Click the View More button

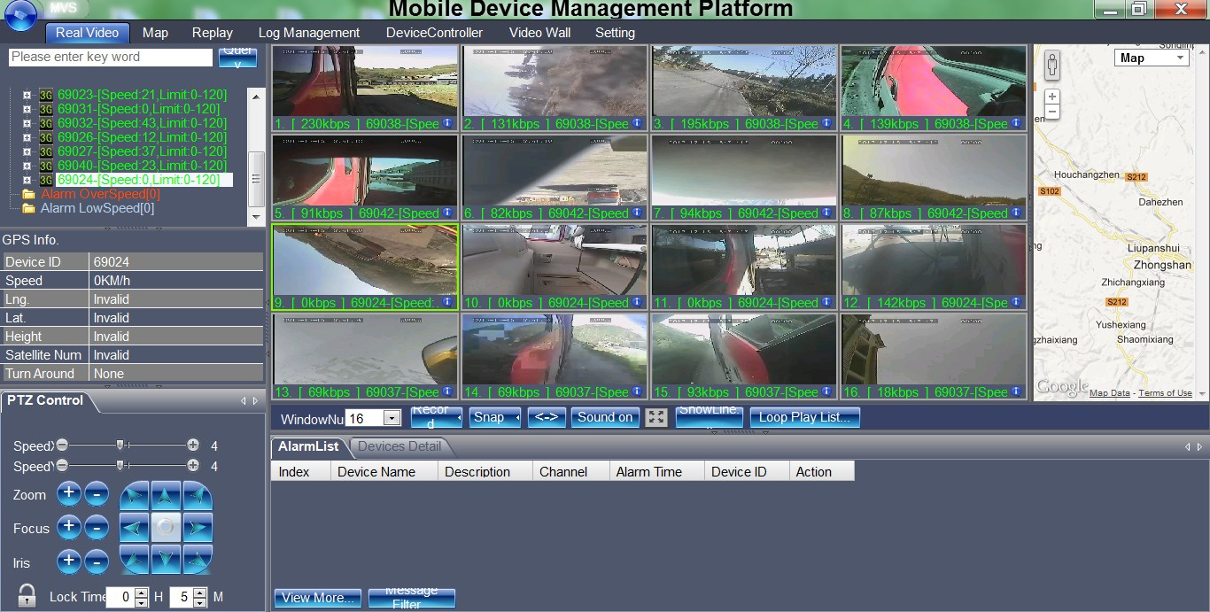point(318,598)
